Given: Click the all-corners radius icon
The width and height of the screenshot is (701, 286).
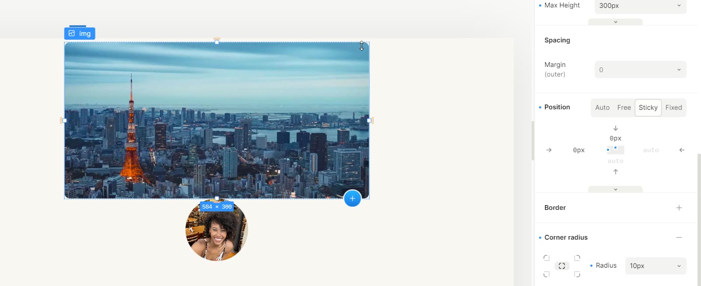Looking at the screenshot, I should point(562,266).
